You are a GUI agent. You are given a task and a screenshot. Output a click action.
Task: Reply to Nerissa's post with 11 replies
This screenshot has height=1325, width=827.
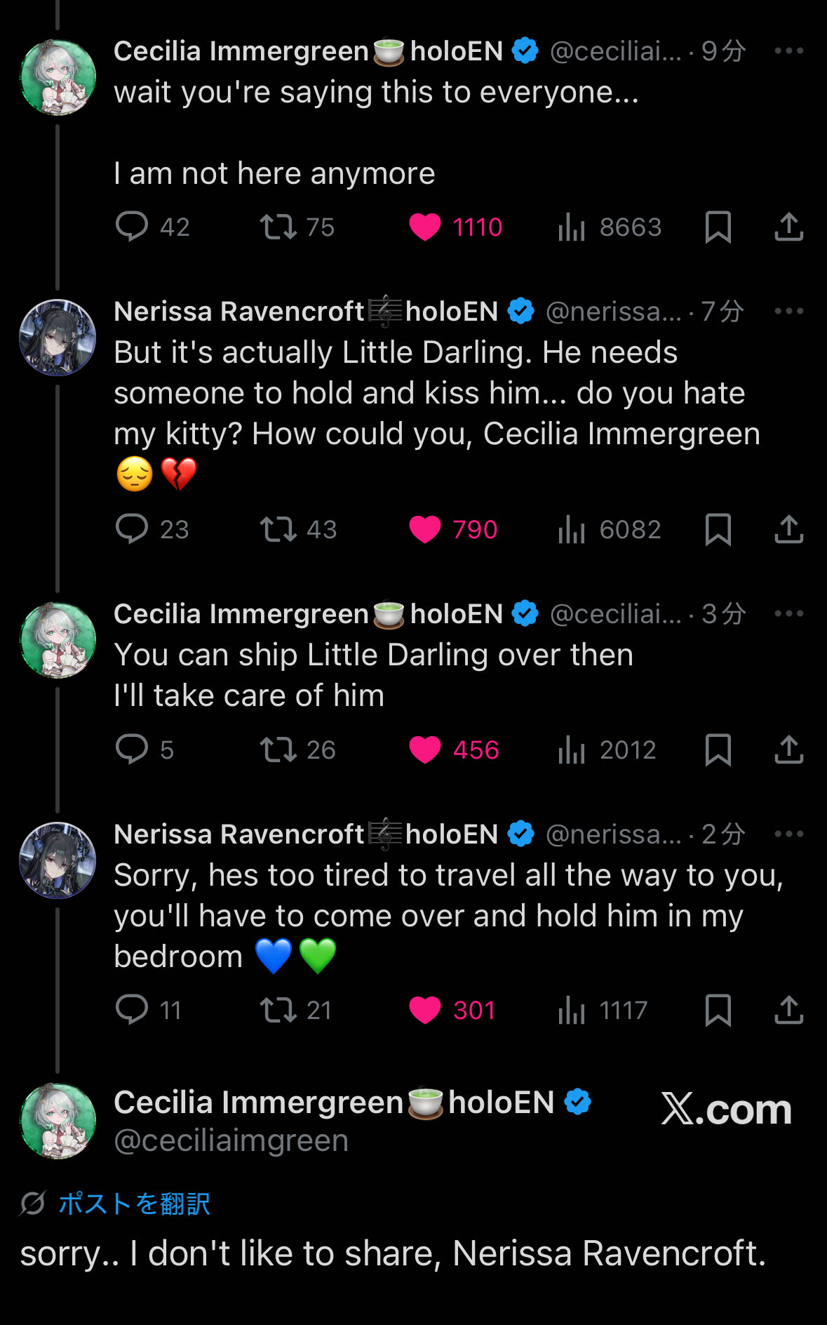(132, 1010)
